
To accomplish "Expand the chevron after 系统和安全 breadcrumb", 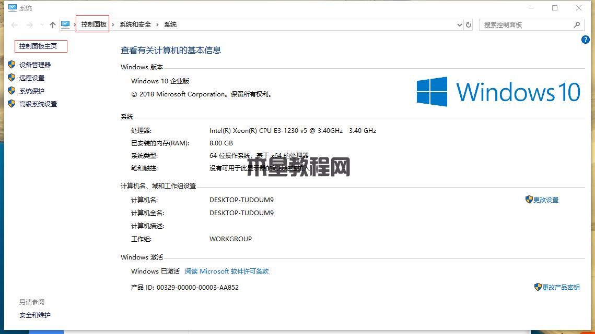I will [157, 24].
